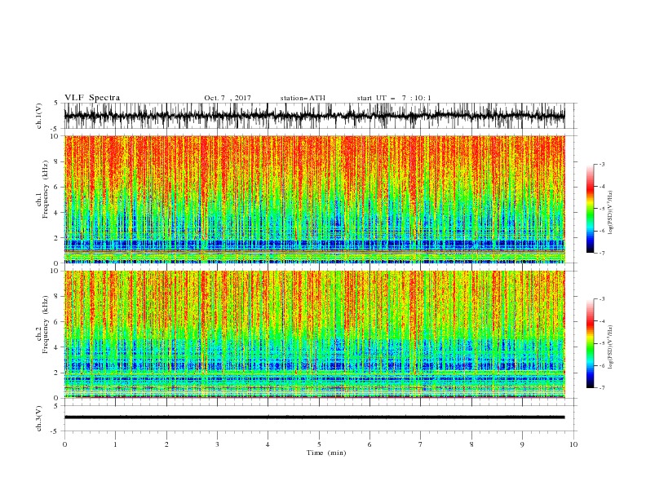Click the "ch.1(V)" waveform axis label
The width and height of the screenshot is (646, 499).
pyautogui.click(x=39, y=116)
